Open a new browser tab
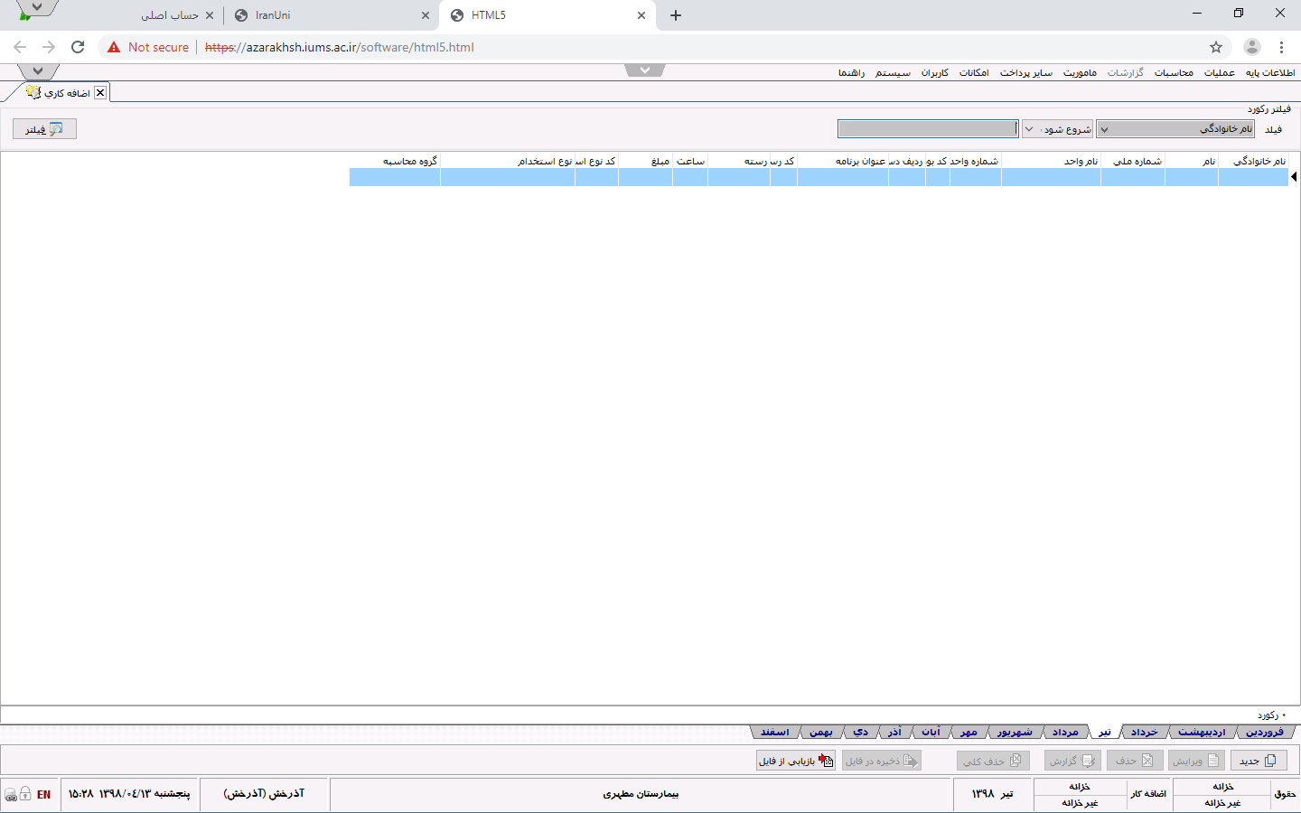This screenshot has width=1301, height=813. (676, 15)
